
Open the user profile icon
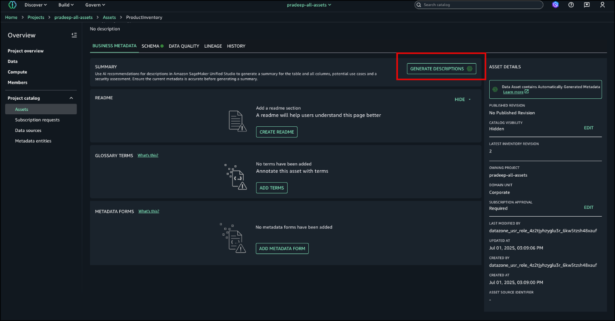[x=603, y=5]
